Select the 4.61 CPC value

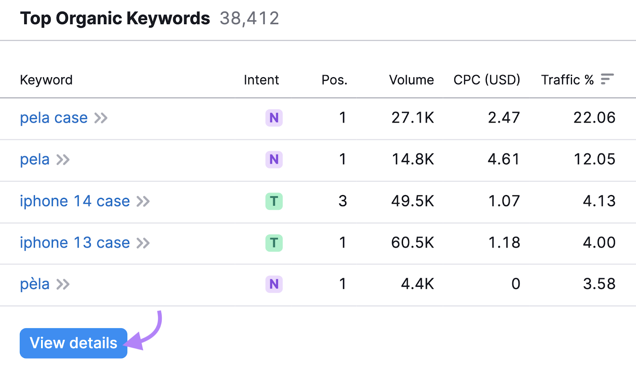(x=504, y=160)
